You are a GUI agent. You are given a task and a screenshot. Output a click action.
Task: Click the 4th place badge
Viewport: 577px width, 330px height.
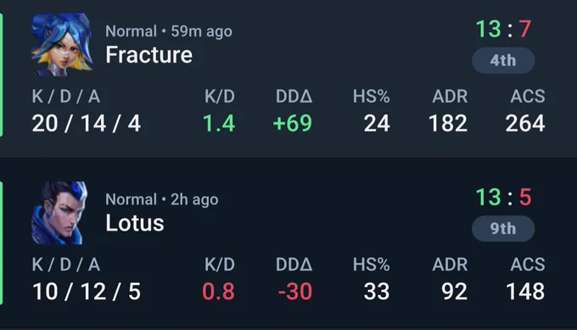click(503, 60)
